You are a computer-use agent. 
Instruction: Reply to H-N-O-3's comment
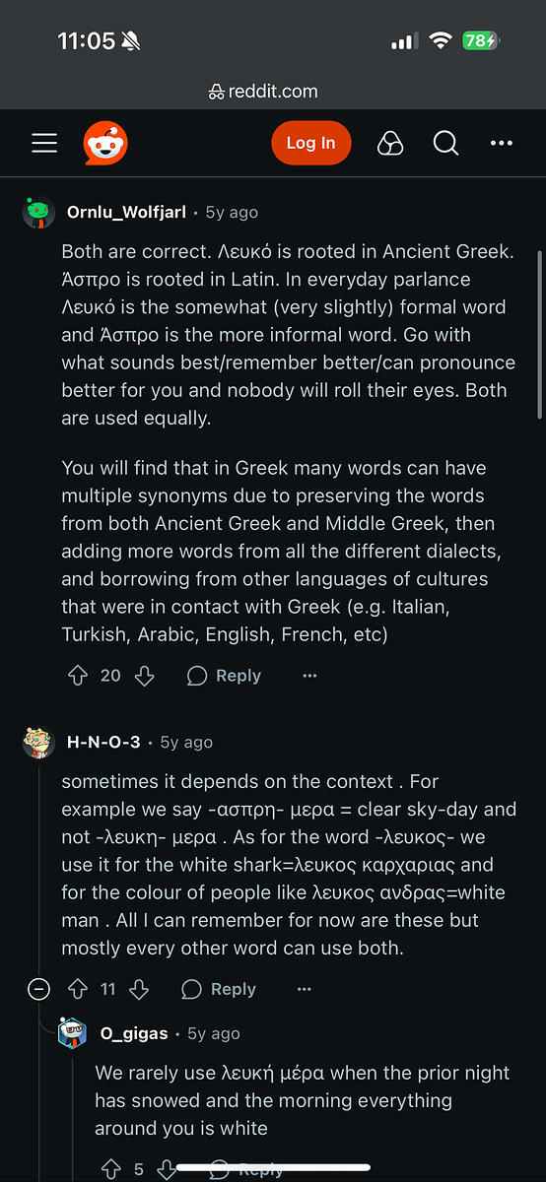click(219, 989)
